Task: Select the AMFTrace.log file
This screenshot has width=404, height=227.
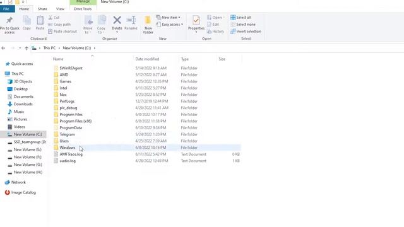Action: [x=68, y=154]
